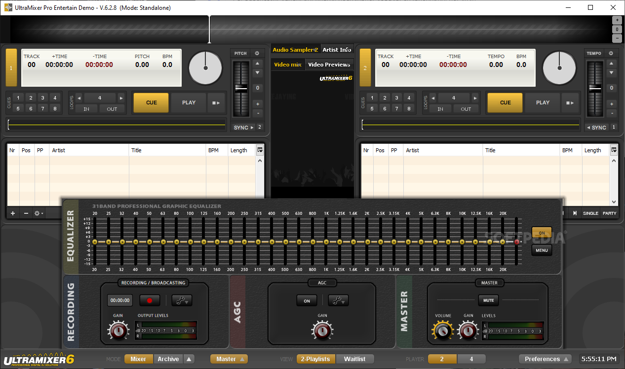Zoom out waveform with top-right minus
The width and height of the screenshot is (625, 369).
(617, 38)
